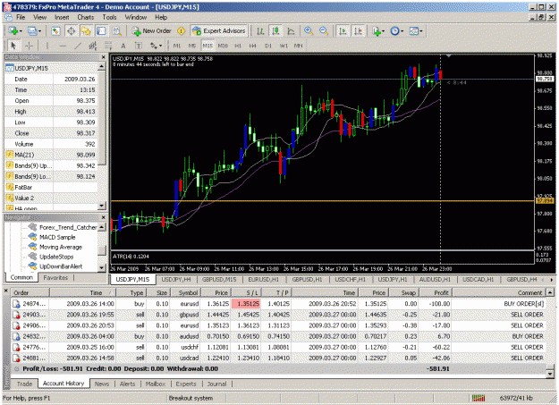Click the New Order button

[x=151, y=31]
